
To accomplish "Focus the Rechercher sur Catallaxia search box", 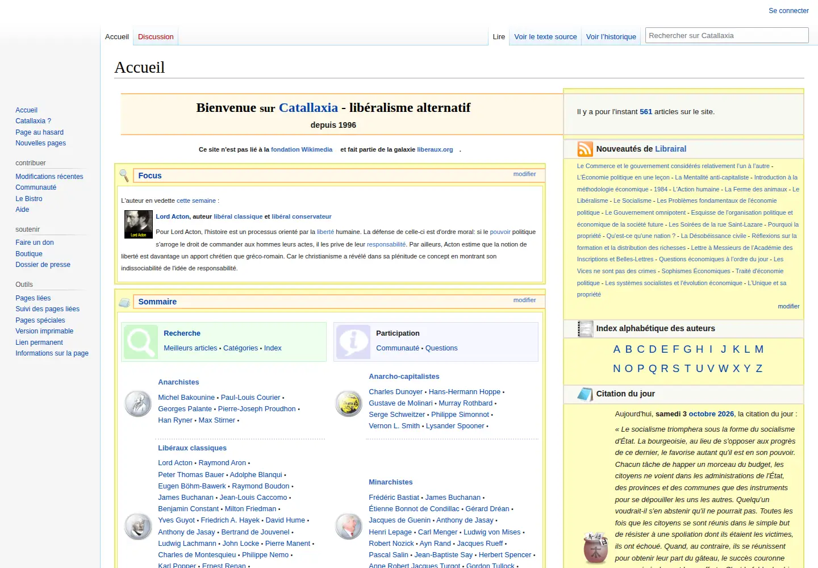I will tap(727, 35).
